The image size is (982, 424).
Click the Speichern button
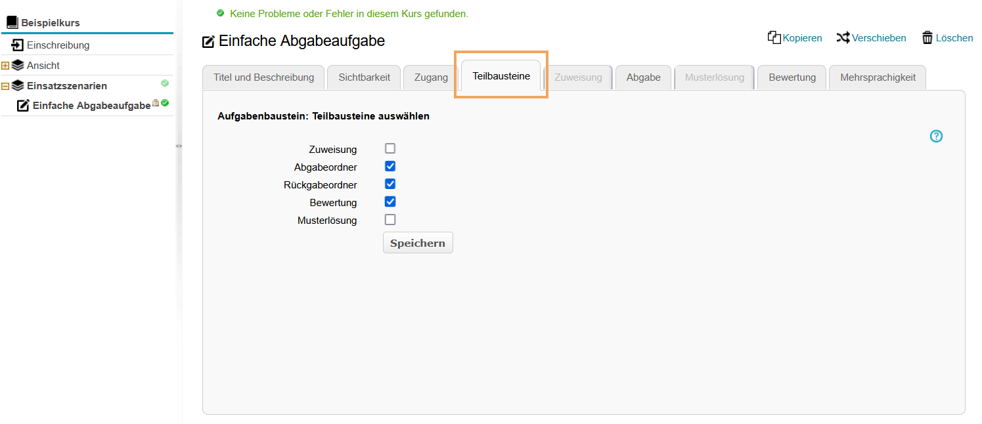click(x=418, y=243)
